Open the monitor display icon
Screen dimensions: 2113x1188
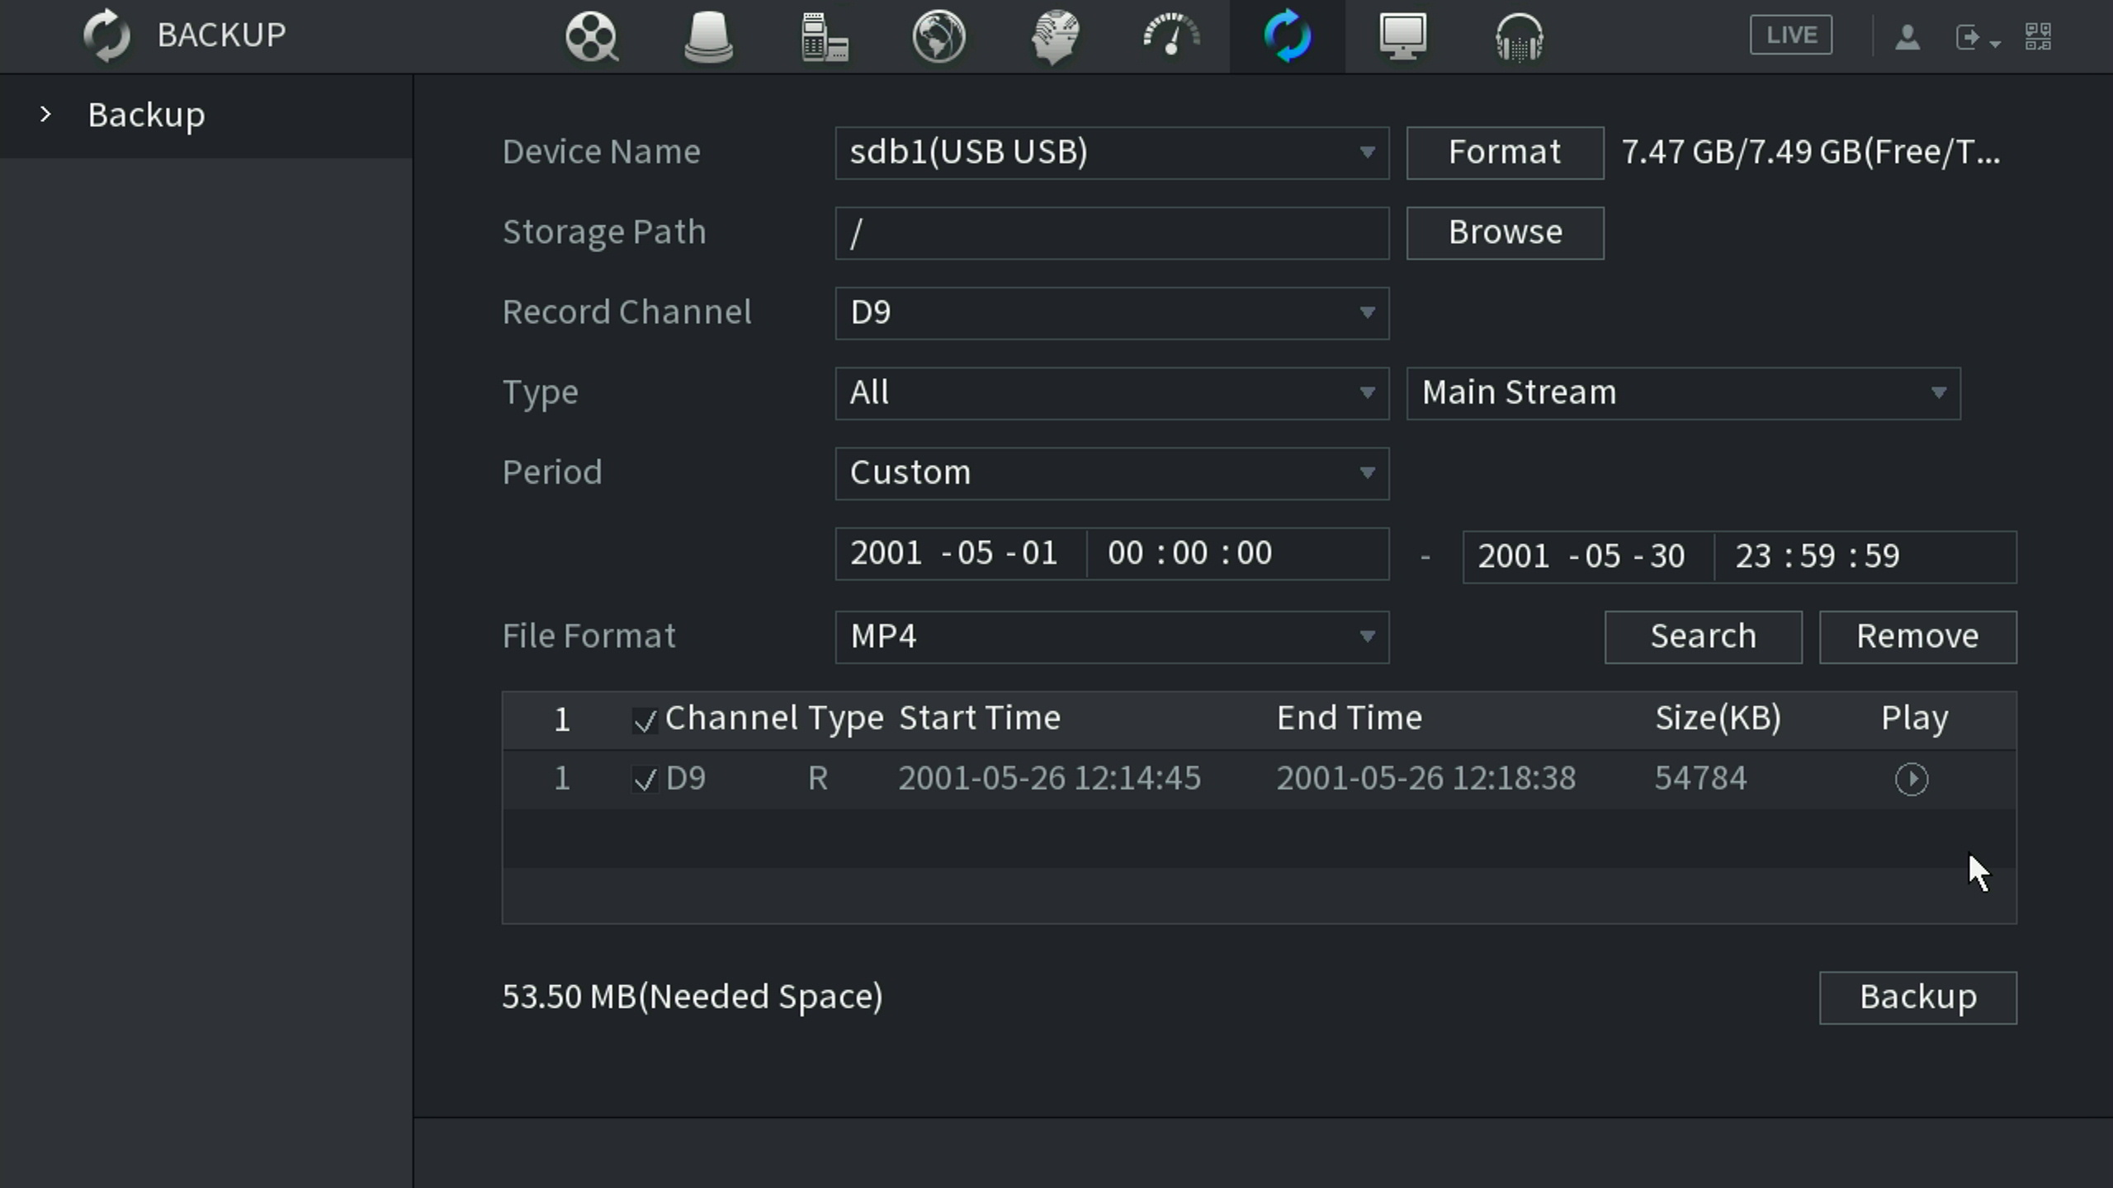coord(1402,37)
